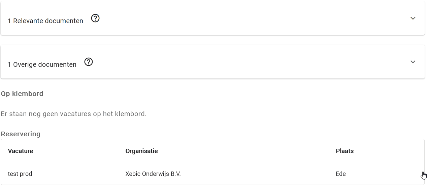427x190 pixels.
Task: Click help icon beside Relevante documenten
Action: [95, 18]
